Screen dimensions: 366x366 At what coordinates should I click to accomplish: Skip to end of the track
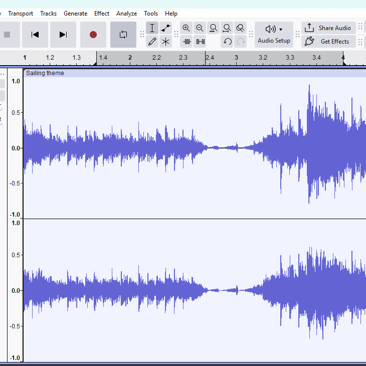(63, 35)
